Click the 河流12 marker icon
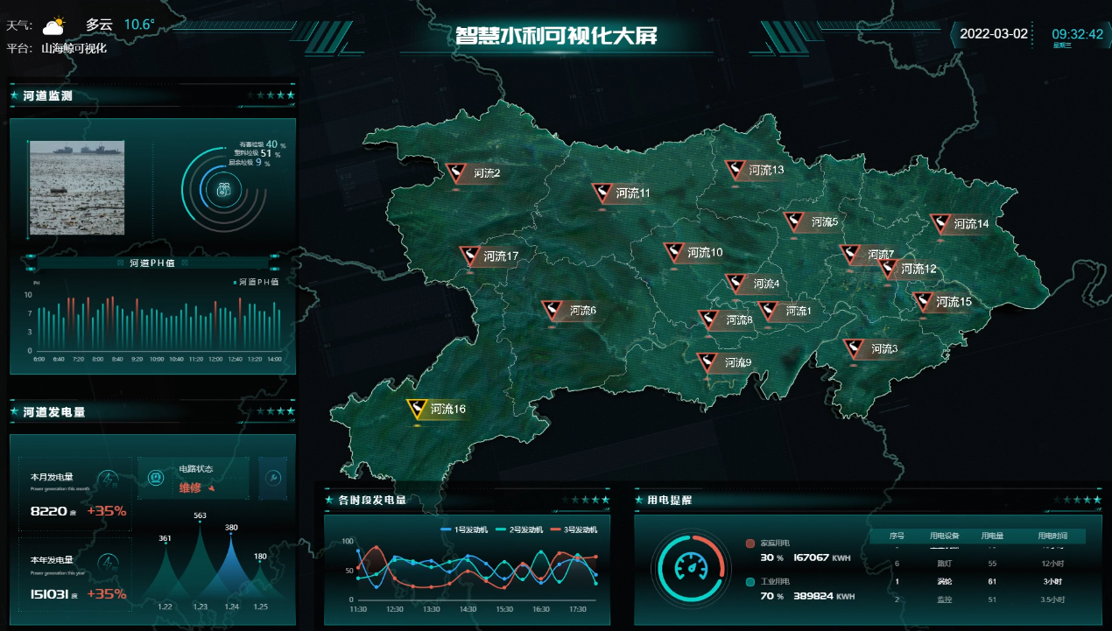 (x=888, y=268)
